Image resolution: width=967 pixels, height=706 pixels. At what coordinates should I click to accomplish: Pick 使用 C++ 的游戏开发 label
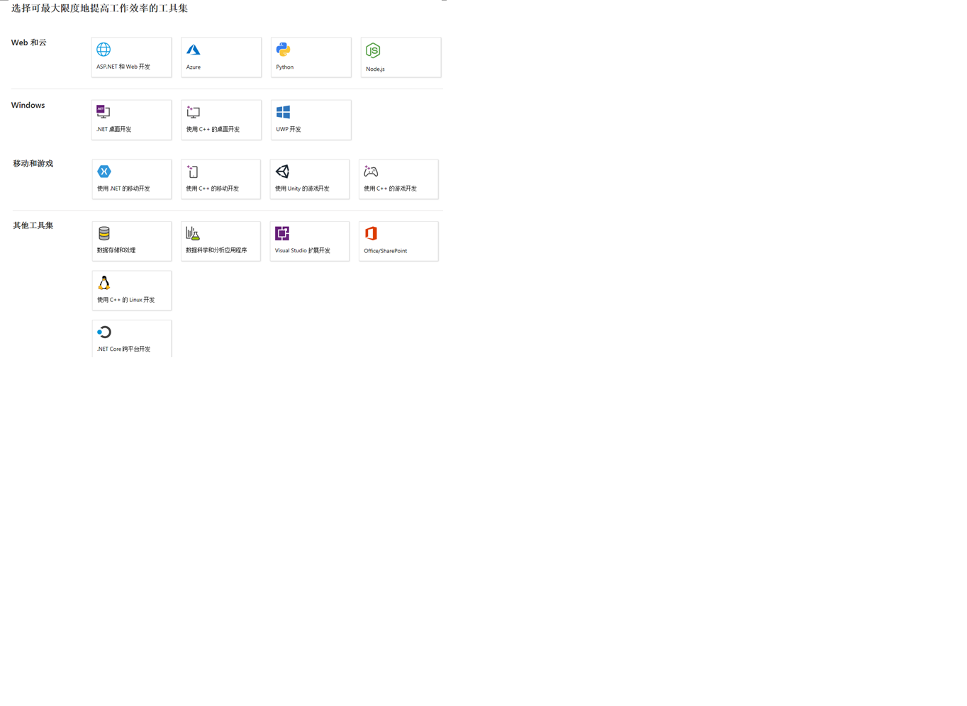click(391, 189)
